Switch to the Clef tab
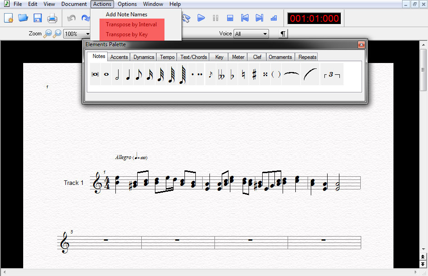Image resolution: width=428 pixels, height=276 pixels. coord(257,57)
